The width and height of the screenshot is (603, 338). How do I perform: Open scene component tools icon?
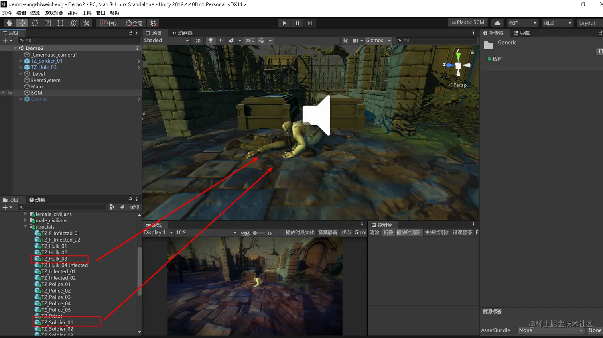pyautogui.click(x=345, y=41)
